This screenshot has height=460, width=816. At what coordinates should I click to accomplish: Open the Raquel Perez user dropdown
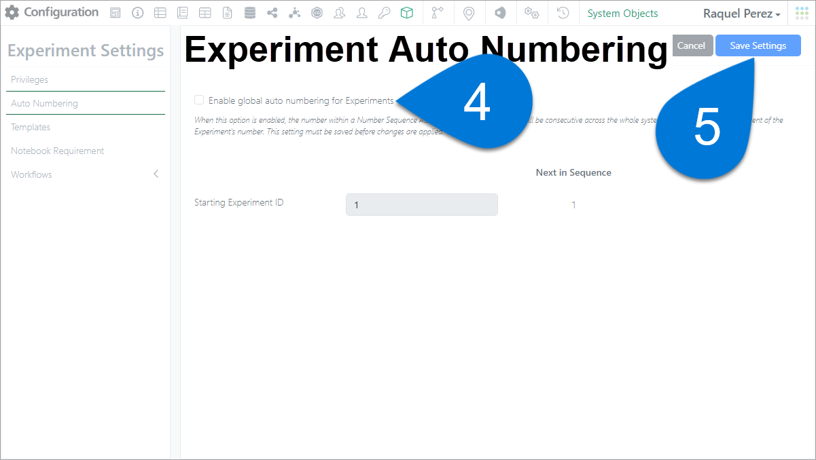[742, 14]
